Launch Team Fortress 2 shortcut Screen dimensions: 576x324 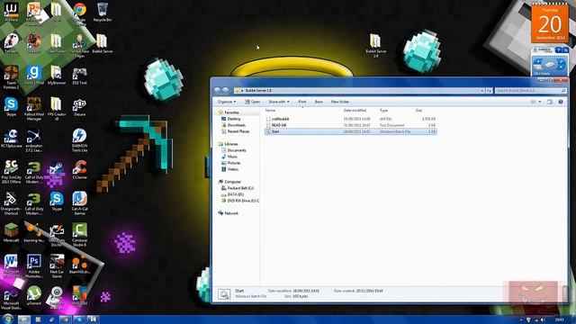click(x=11, y=77)
